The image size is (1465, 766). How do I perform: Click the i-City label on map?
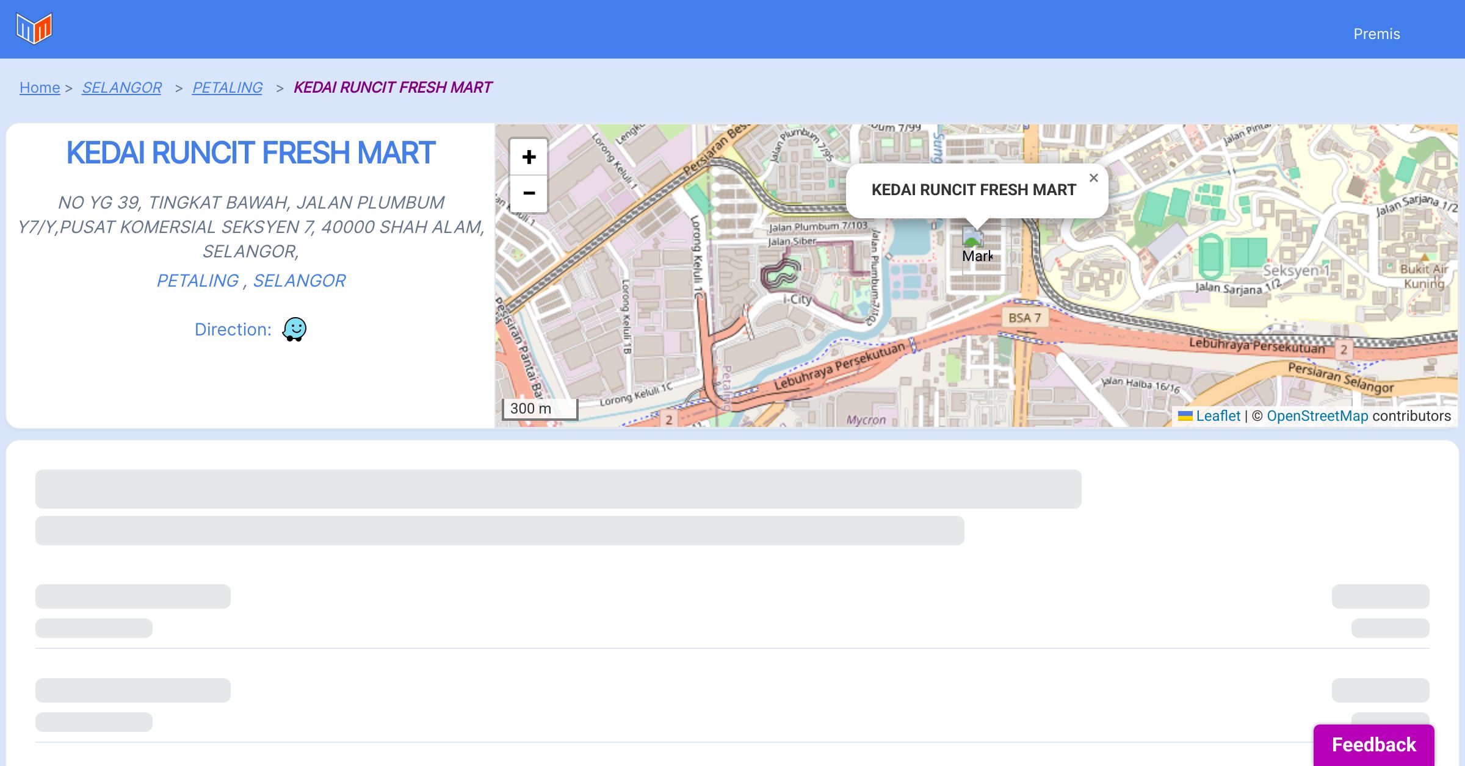pyautogui.click(x=798, y=299)
